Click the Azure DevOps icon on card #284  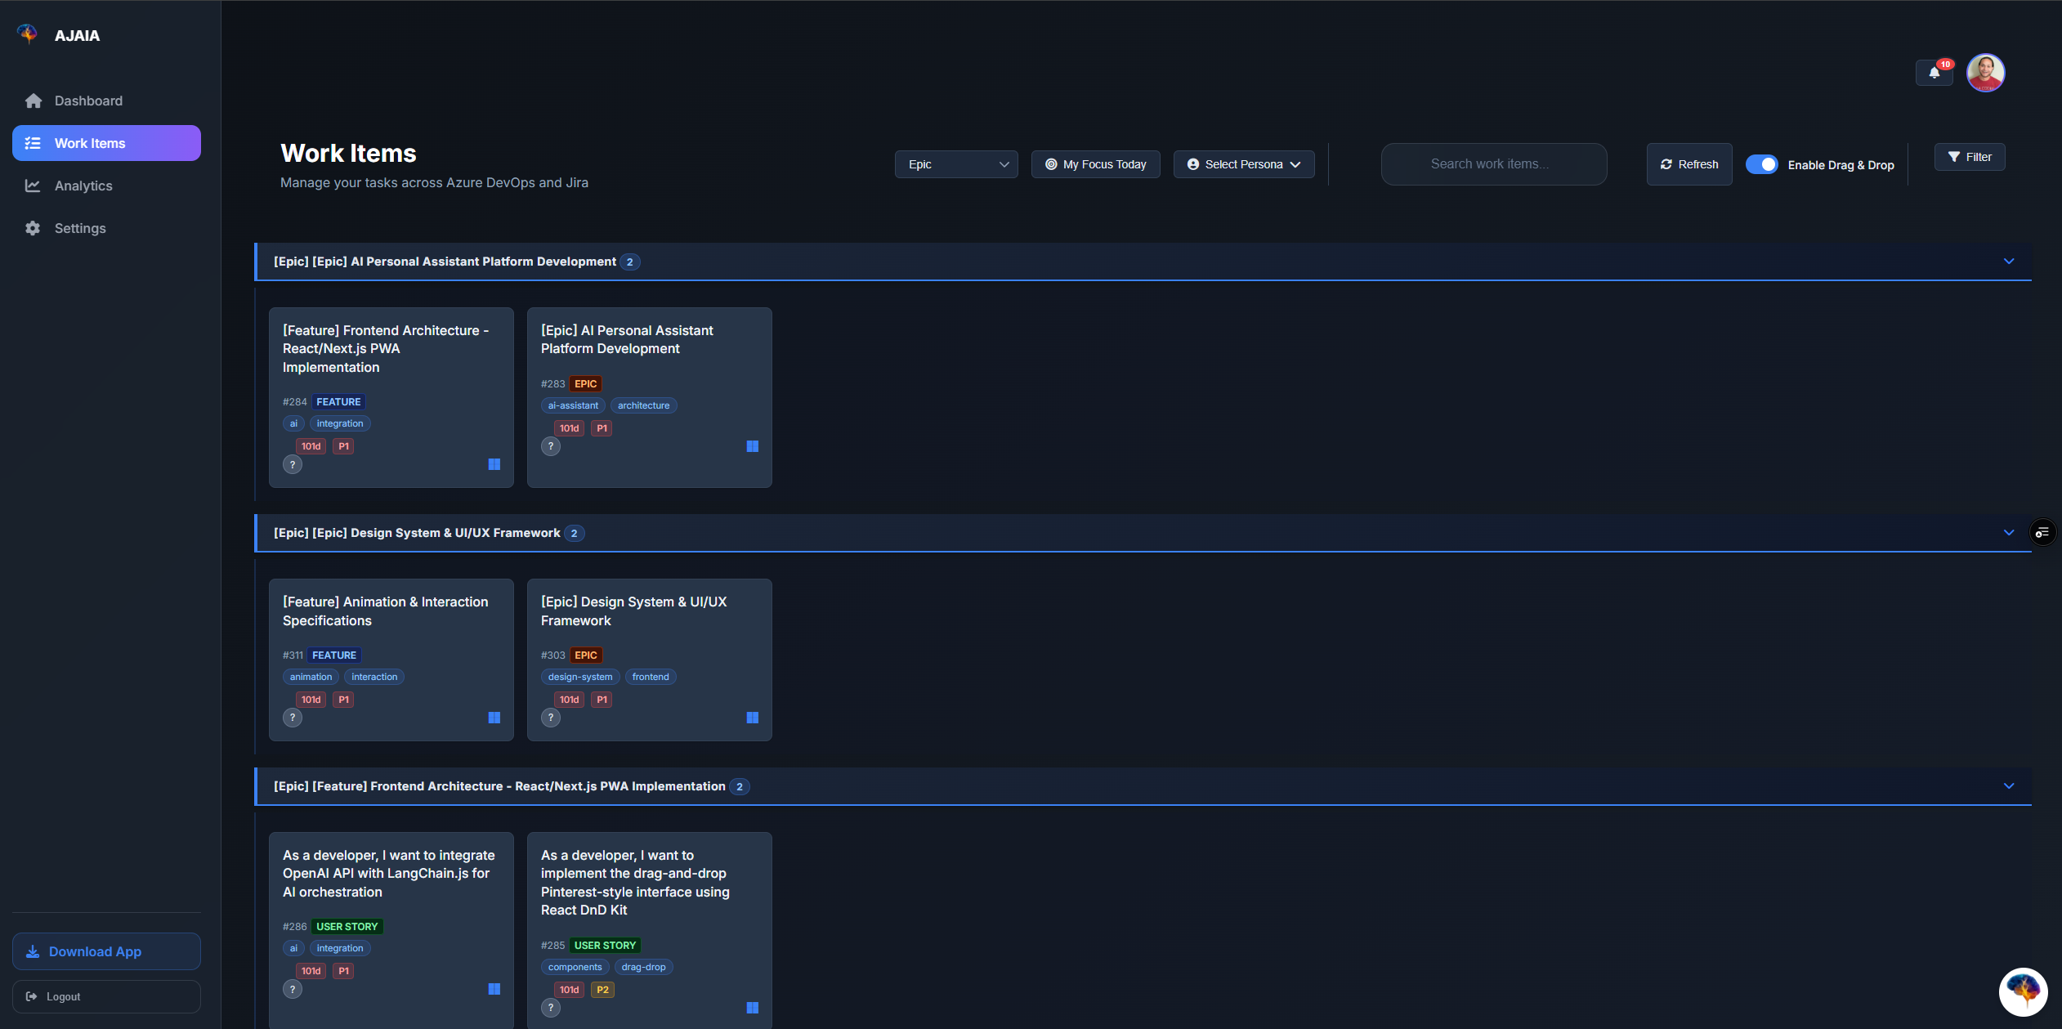click(494, 464)
